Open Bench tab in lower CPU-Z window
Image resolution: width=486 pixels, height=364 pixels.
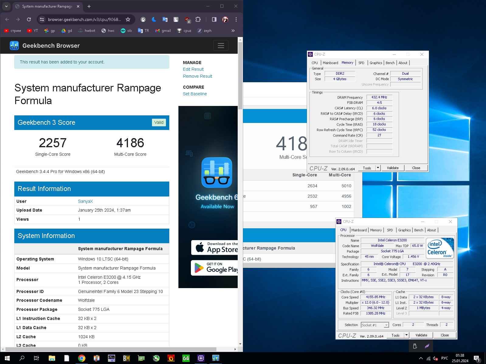[419, 230]
